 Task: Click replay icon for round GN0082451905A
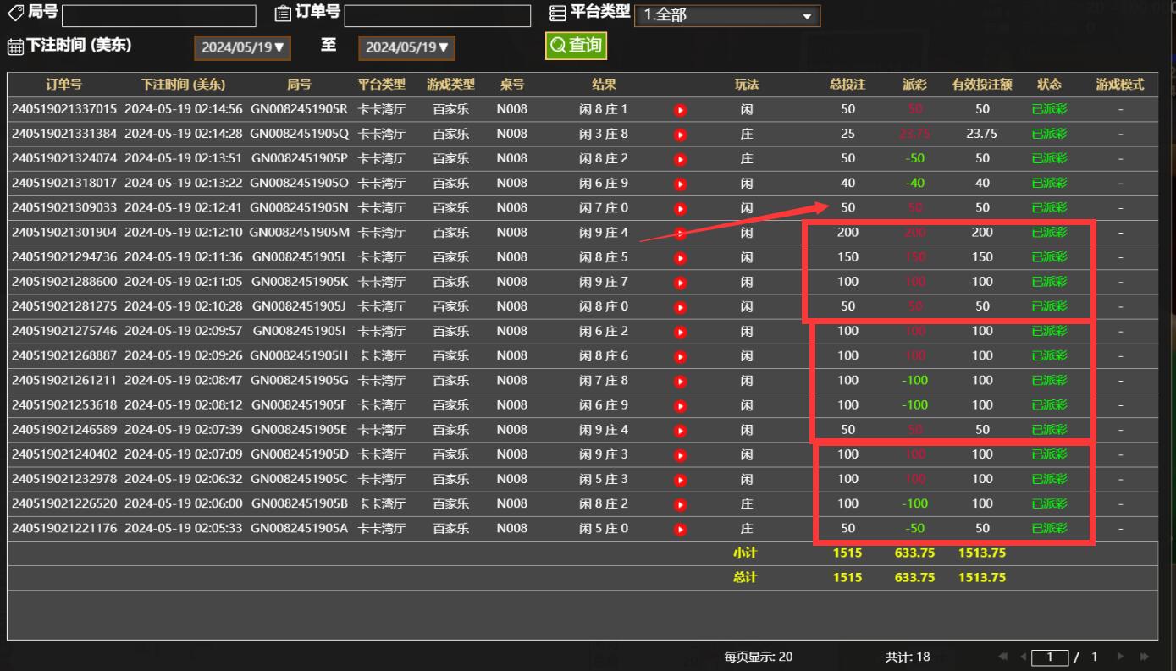[680, 530]
